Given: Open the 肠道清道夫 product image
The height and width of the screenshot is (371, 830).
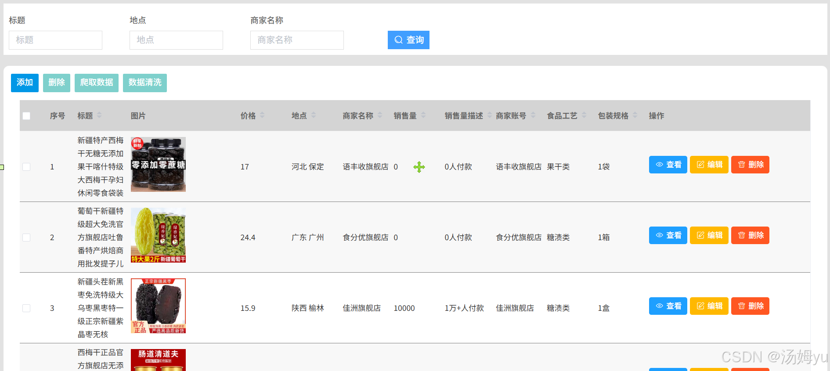Looking at the screenshot, I should pos(158,360).
